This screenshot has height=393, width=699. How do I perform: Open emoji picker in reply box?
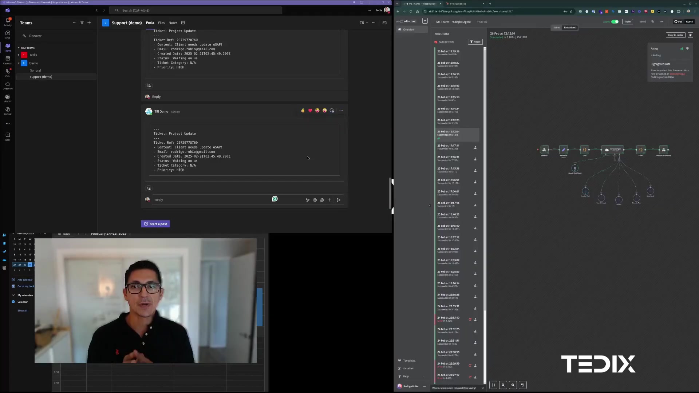point(315,200)
